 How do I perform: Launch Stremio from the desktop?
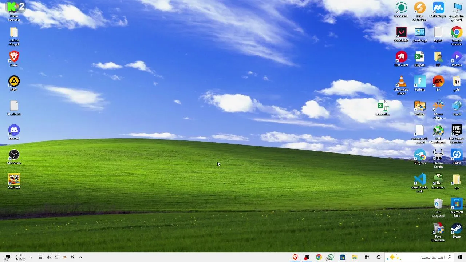click(457, 59)
